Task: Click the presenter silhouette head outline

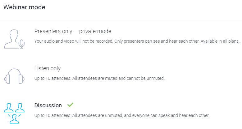Action: coord(14,35)
